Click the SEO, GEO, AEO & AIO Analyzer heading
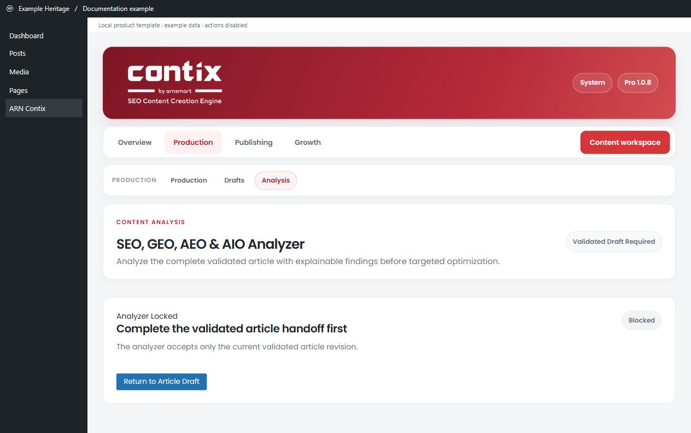The height and width of the screenshot is (433, 691). pyautogui.click(x=210, y=244)
